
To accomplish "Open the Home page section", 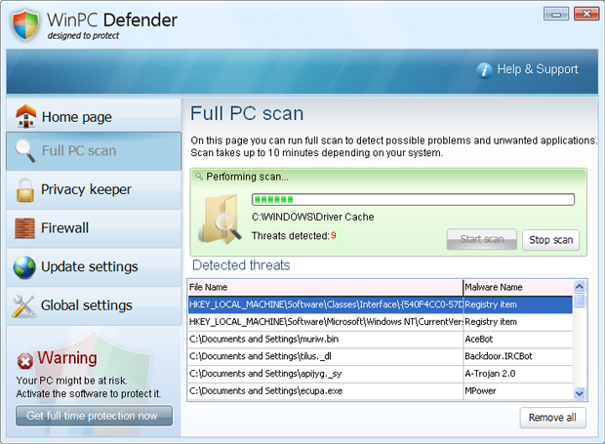I will pos(94,116).
